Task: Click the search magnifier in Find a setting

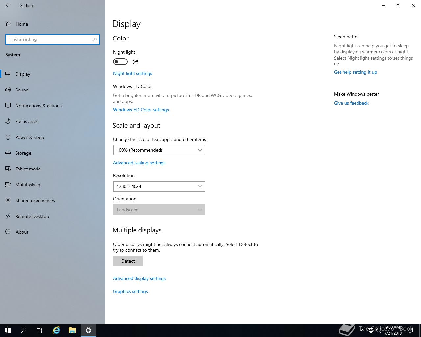Action: point(95,39)
